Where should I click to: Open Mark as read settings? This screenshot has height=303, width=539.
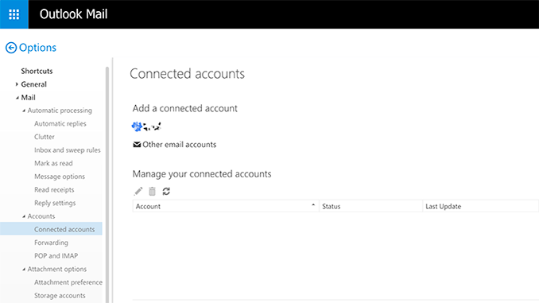tap(53, 163)
